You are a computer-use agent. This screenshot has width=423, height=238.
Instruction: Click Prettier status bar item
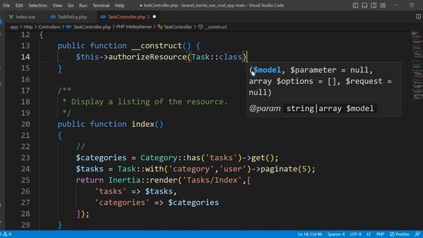tap(399, 234)
